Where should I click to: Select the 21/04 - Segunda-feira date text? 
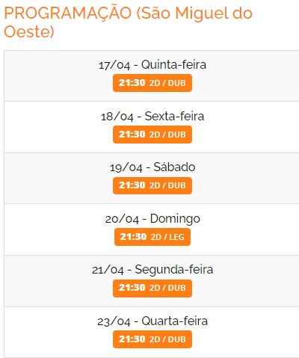pyautogui.click(x=152, y=270)
